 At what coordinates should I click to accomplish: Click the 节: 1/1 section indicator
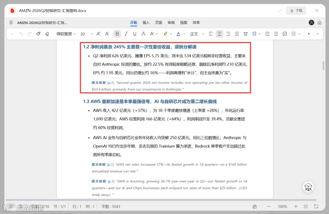tap(60, 207)
